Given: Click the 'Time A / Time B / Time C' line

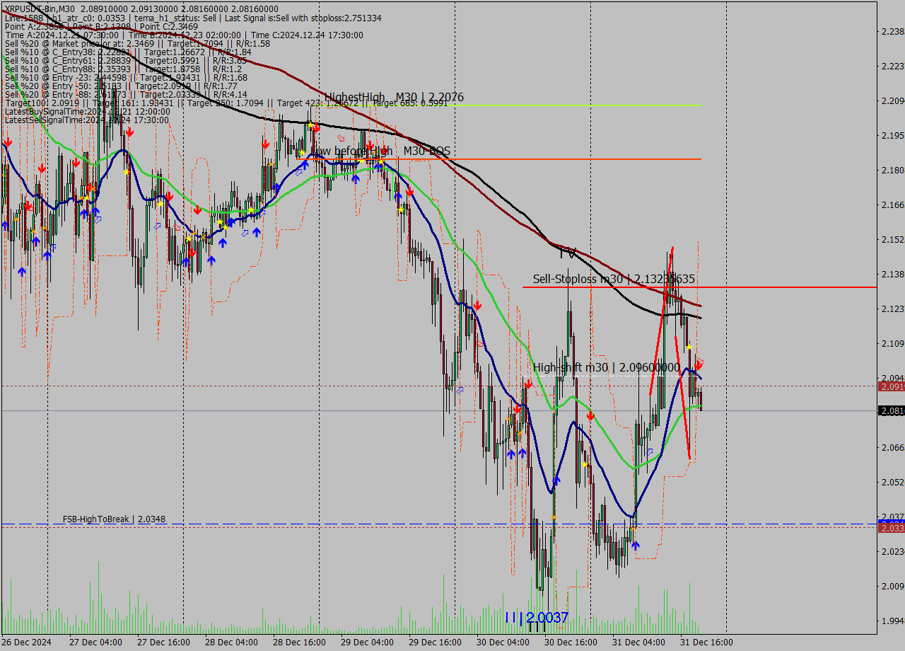Looking at the screenshot, I should coord(184,35).
